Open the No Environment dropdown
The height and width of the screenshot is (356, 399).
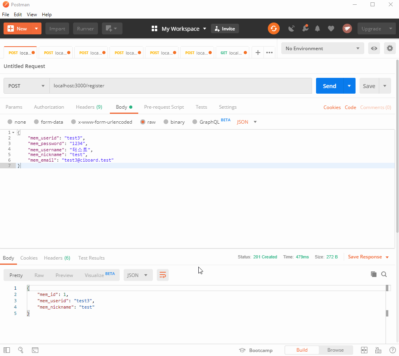pos(322,48)
